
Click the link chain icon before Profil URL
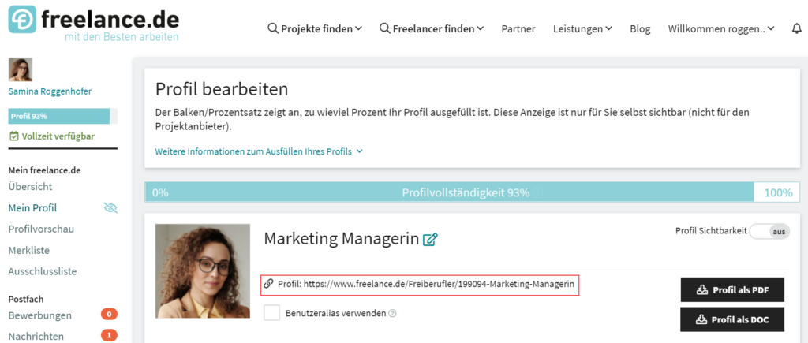point(268,283)
